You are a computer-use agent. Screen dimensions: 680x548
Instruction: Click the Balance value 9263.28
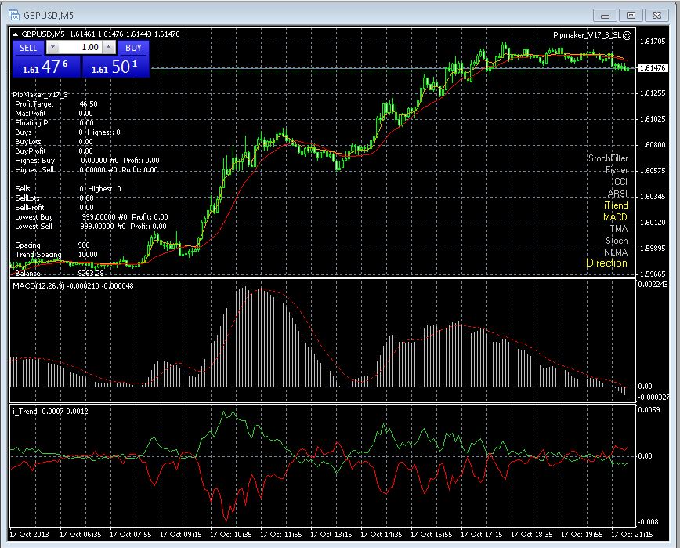[91, 274]
